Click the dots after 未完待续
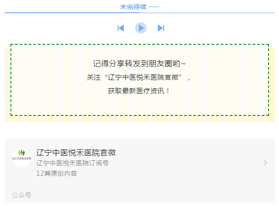Screen dimensions: 279x206 pyautogui.click(x=154, y=7)
